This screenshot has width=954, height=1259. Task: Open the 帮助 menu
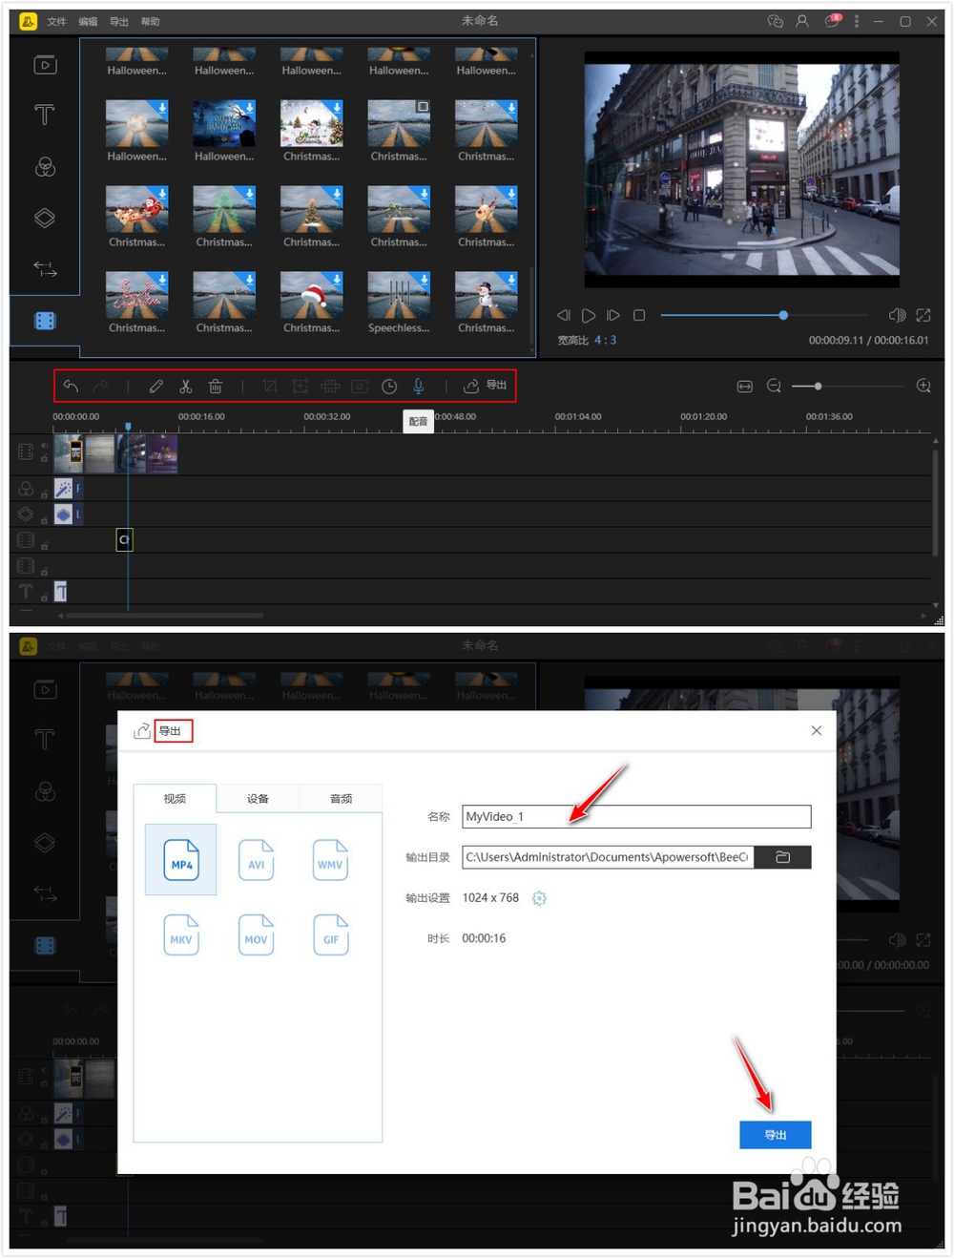point(150,21)
